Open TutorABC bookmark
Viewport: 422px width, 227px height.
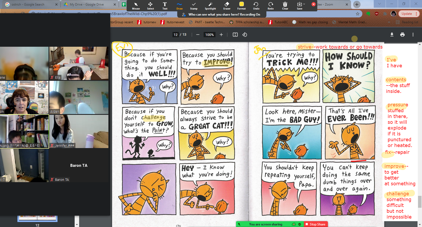tap(278, 22)
